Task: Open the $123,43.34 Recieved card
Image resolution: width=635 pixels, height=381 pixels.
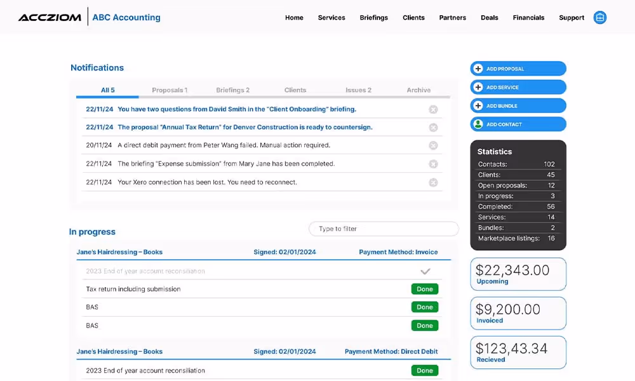Action: click(x=518, y=352)
